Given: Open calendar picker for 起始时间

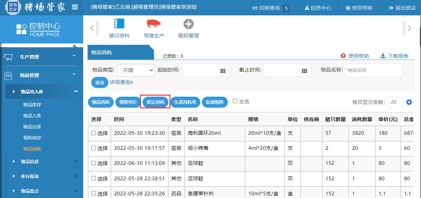Looking at the screenshot, I should (223, 71).
